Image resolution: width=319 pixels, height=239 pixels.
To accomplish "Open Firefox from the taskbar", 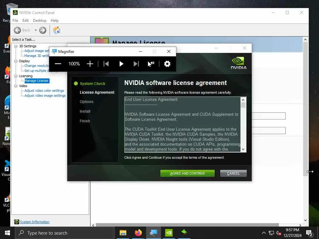I will (x=138, y=233).
